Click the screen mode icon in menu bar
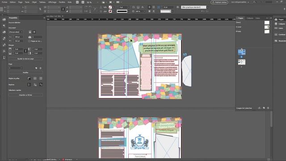Screen dimensions: 286x161 [111, 2]
